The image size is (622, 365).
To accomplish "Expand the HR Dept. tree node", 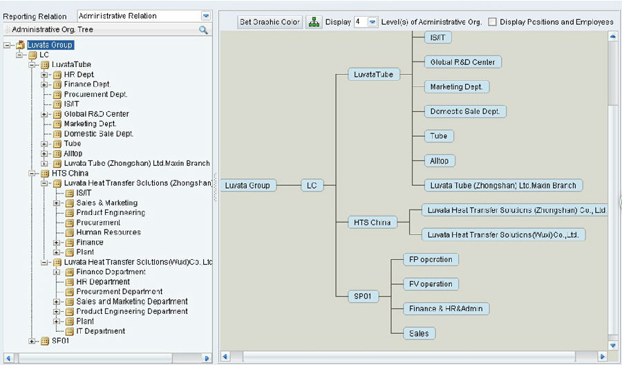I will [45, 75].
